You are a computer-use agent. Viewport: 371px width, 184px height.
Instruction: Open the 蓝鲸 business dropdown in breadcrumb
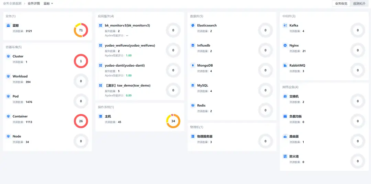coord(48,3)
